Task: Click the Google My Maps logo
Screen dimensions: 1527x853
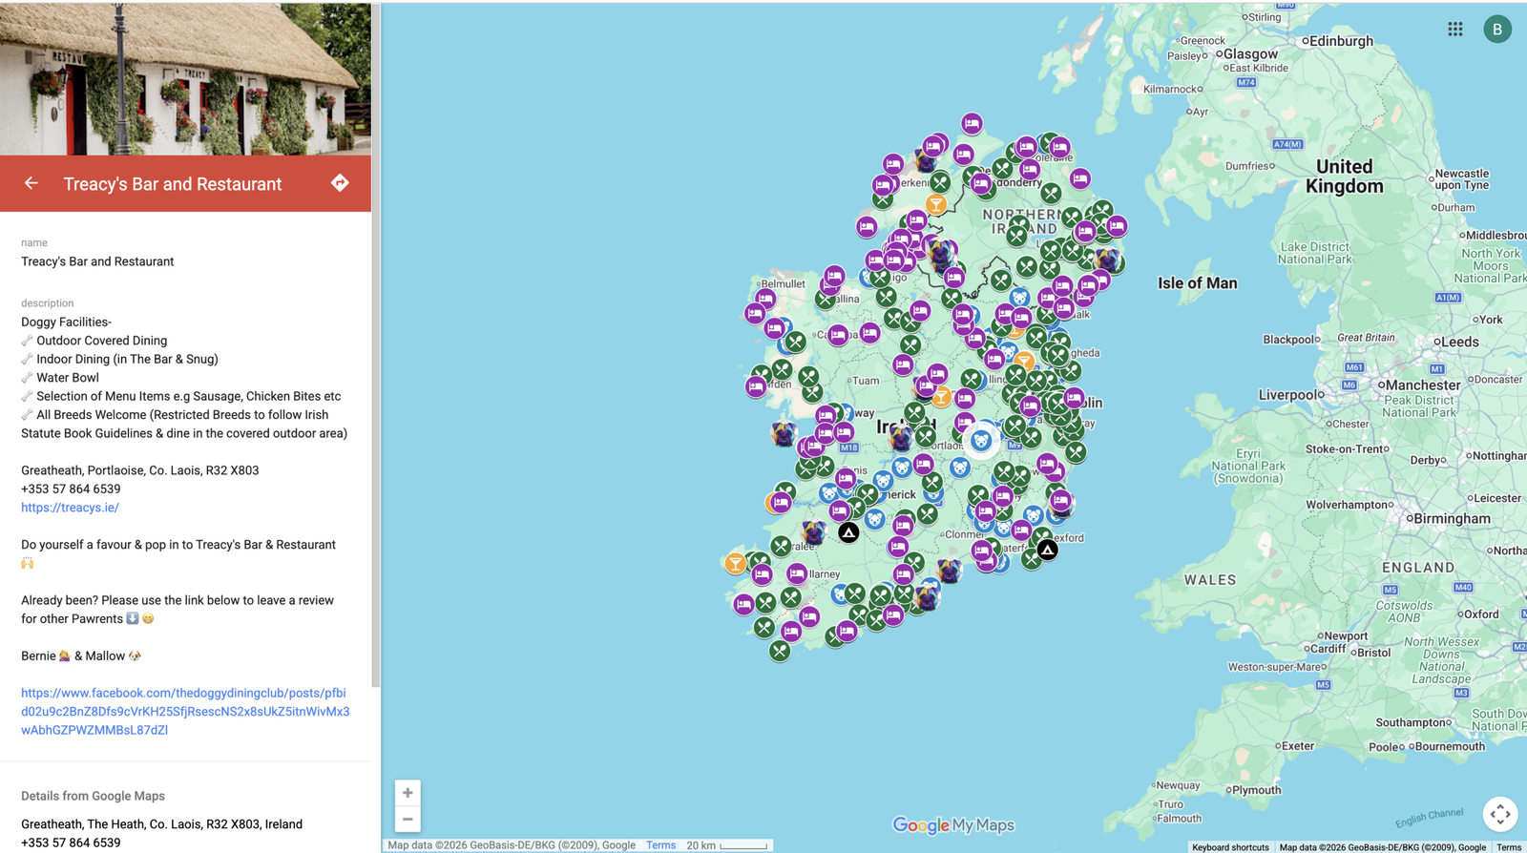Action: (x=953, y=825)
